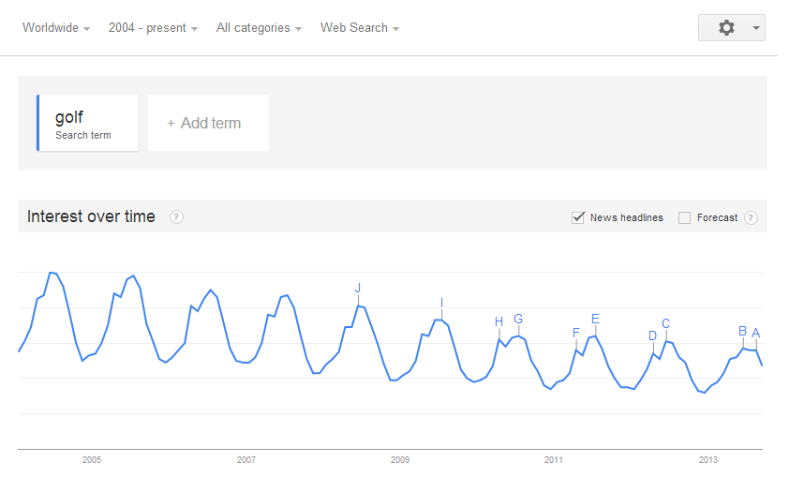Click news headline marker E
This screenshot has width=789, height=477.
point(595,319)
